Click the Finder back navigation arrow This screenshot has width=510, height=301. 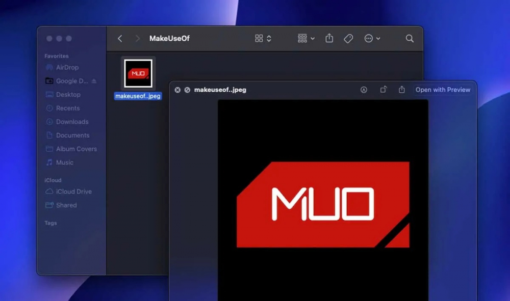120,39
